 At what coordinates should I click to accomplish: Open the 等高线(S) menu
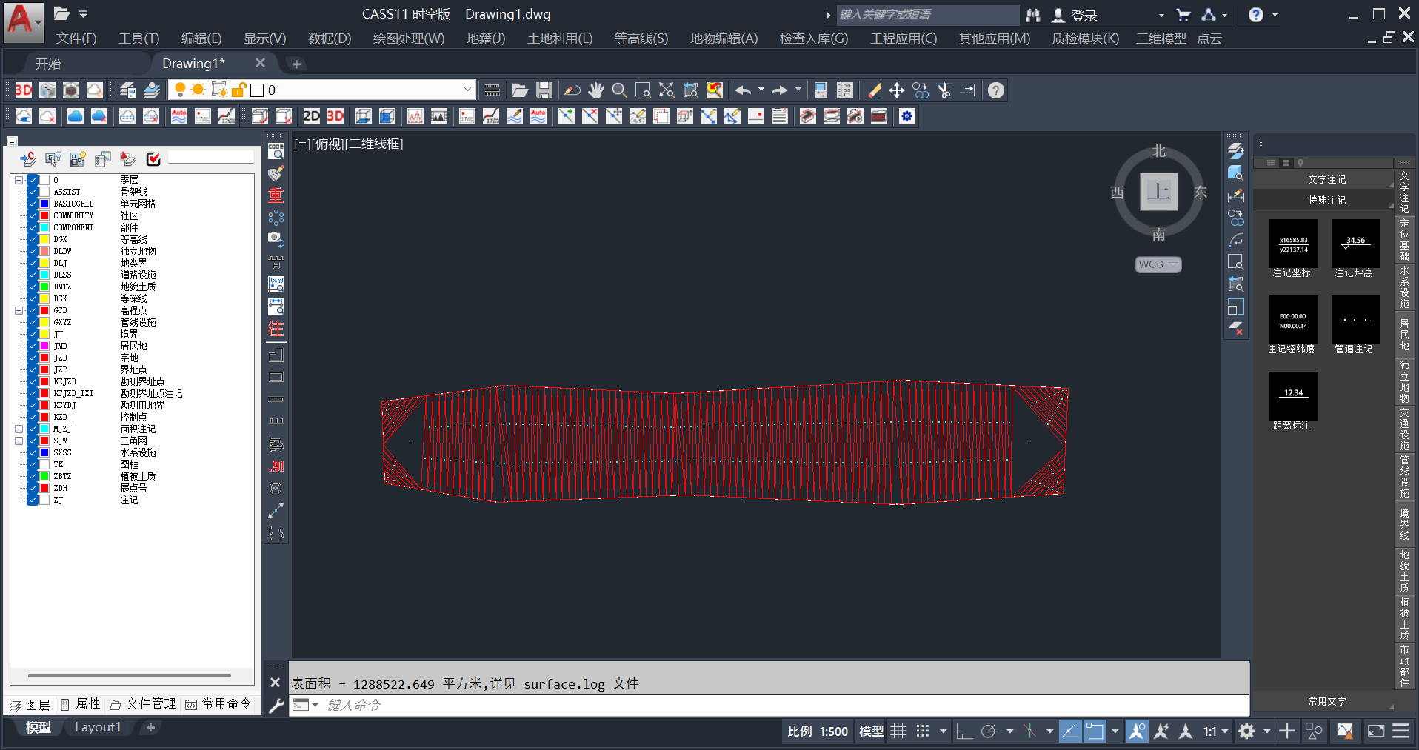coord(641,38)
